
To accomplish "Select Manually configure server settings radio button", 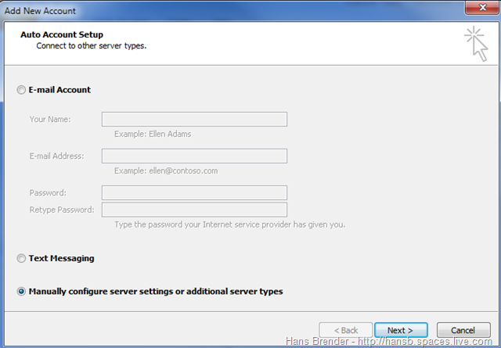I will (21, 292).
